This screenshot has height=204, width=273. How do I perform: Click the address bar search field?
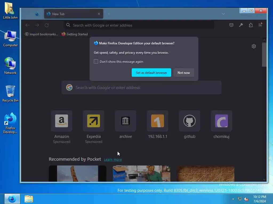tap(139, 25)
